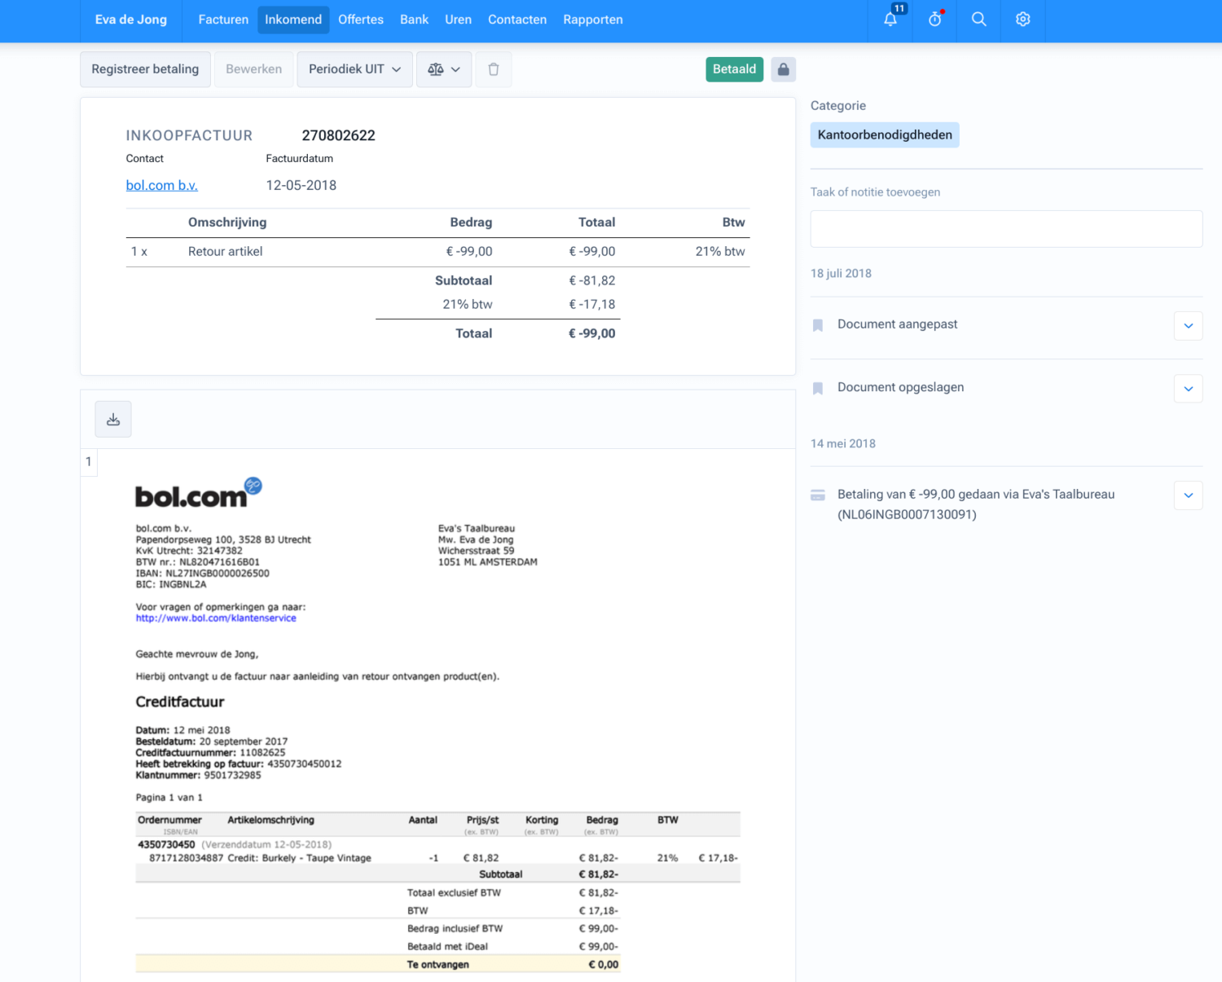
Task: Click the Te ontvangen € 0,00 row
Action: (378, 964)
